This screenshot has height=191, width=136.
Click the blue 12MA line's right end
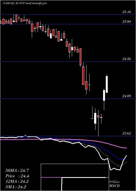(126, 159)
